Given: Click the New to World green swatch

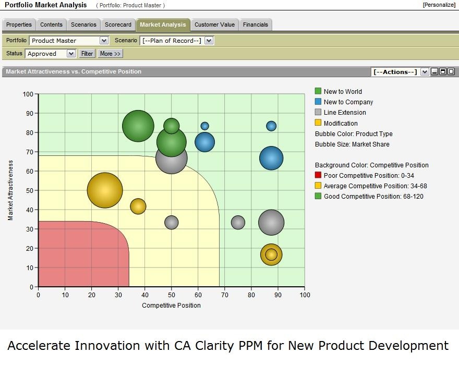Looking at the screenshot, I should (318, 91).
